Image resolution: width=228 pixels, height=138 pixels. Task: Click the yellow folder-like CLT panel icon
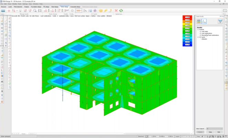pyautogui.click(x=101, y=11)
